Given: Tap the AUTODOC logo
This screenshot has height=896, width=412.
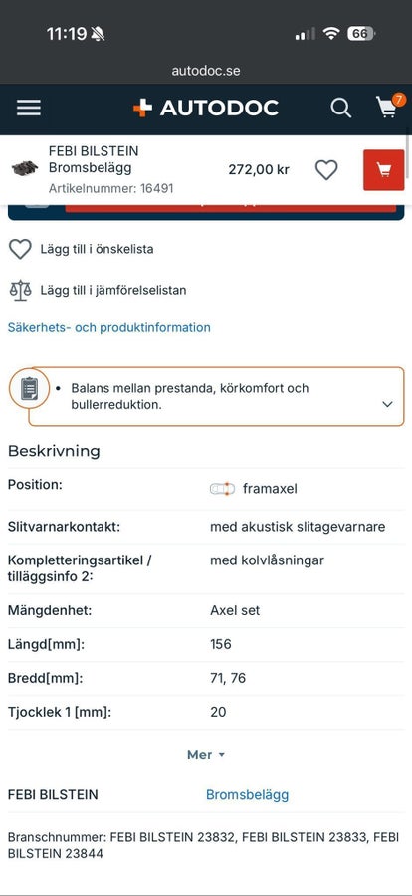Looking at the screenshot, I should pos(206,108).
